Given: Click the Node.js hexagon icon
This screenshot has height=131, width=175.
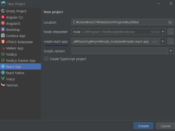Looking at the screenshot, I should (3, 54).
